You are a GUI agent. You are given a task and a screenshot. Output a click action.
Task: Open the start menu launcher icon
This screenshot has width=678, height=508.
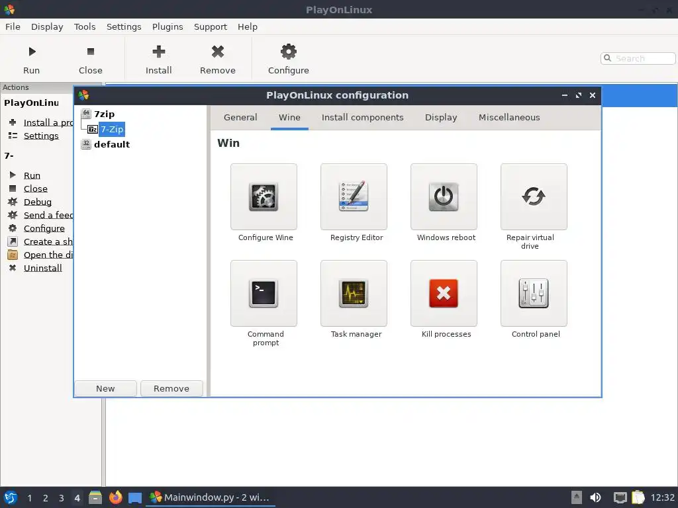11,497
